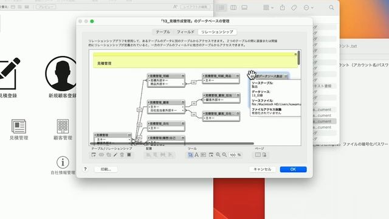Click Finder share icon
The height and width of the screenshot is (219, 389).
282,8
